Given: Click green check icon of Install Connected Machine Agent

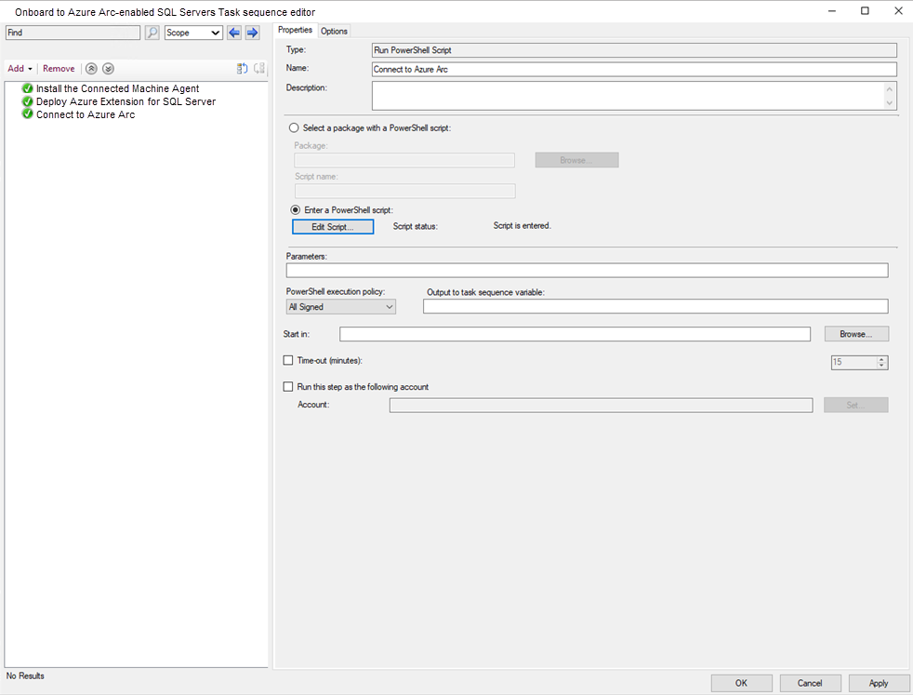Looking at the screenshot, I should (27, 88).
